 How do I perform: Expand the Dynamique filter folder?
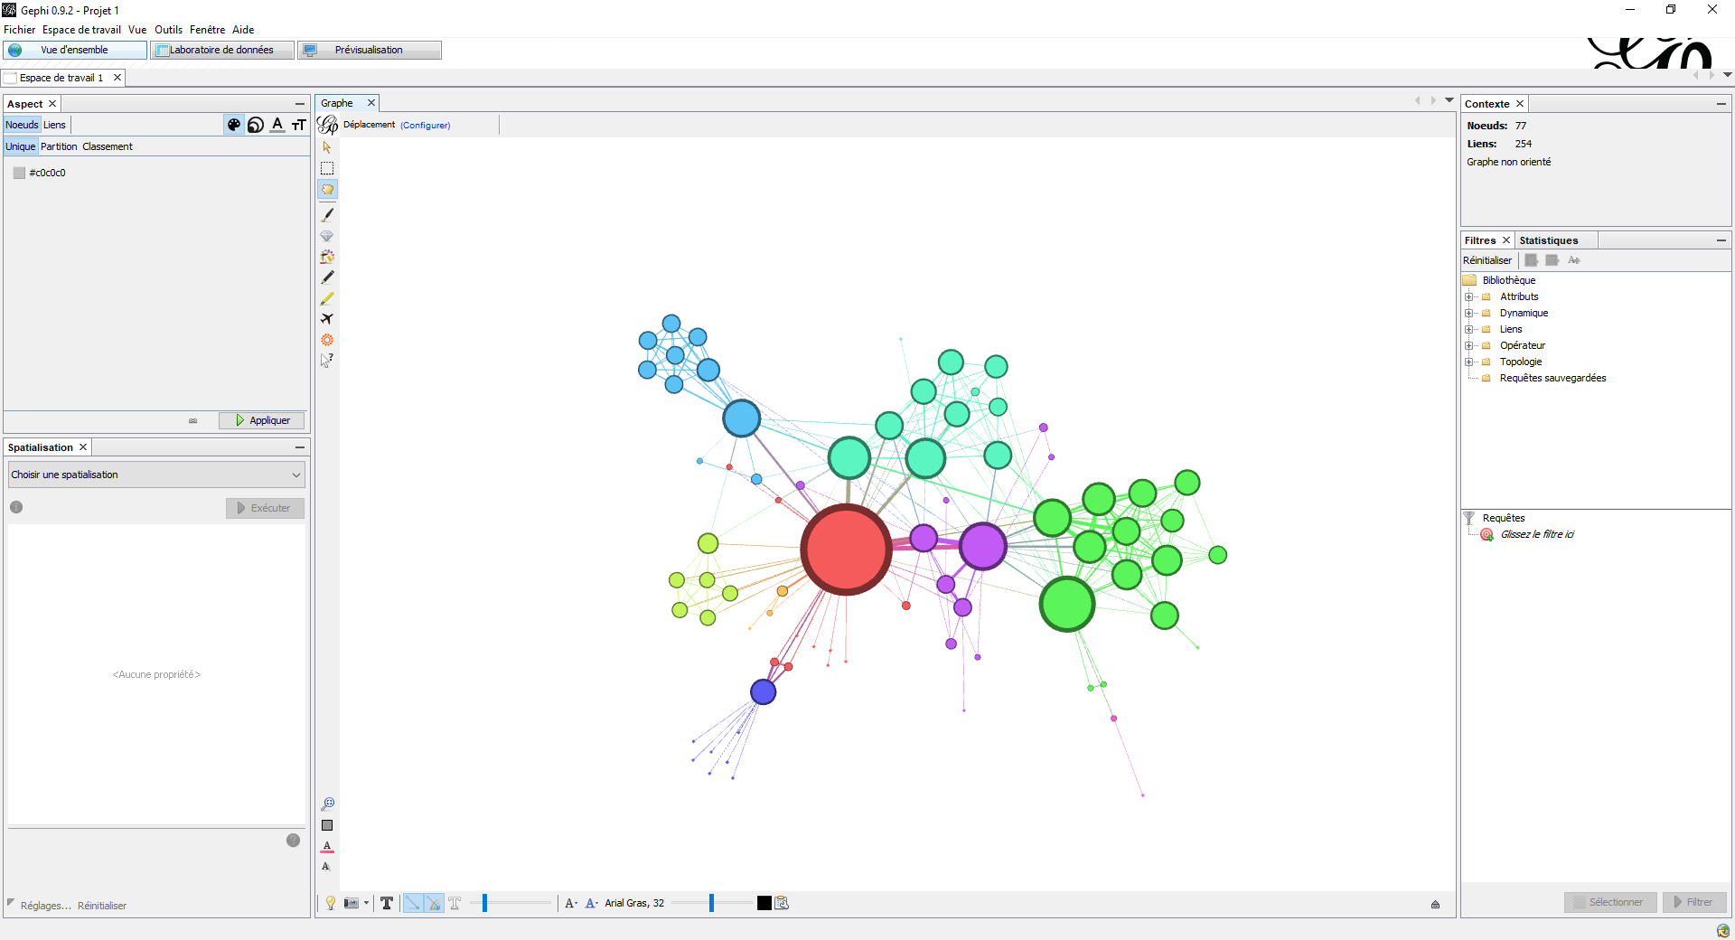(x=1469, y=313)
